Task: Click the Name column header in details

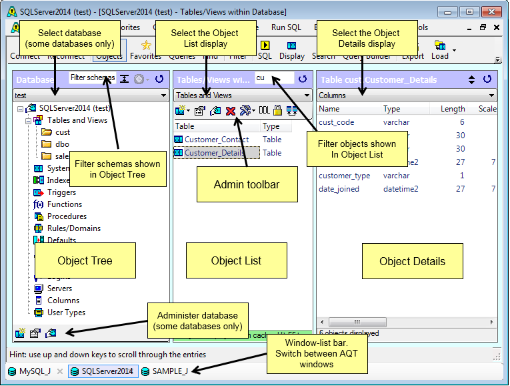Action: 349,109
